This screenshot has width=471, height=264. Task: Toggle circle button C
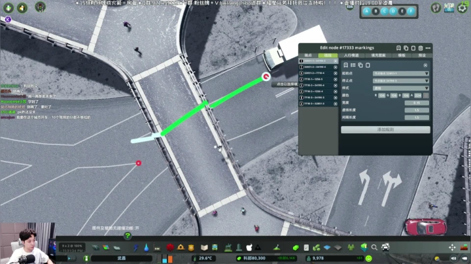(384, 11)
